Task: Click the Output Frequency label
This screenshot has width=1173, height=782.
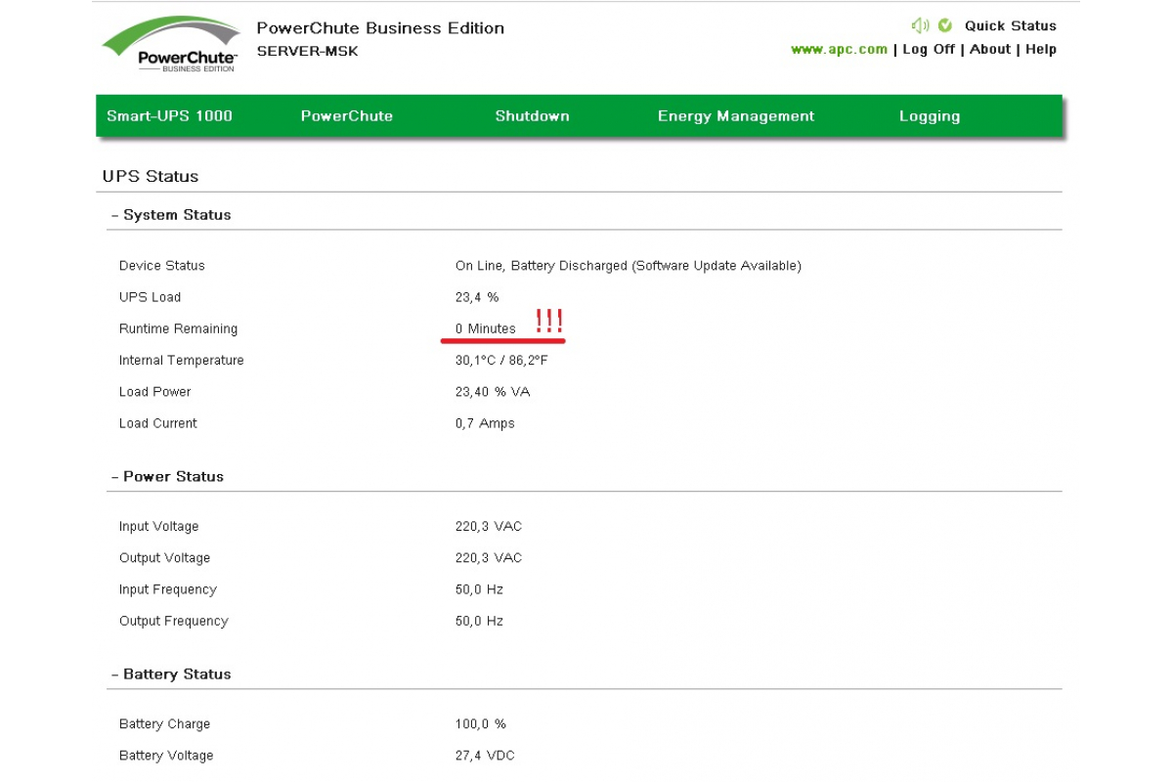Action: coord(174,621)
